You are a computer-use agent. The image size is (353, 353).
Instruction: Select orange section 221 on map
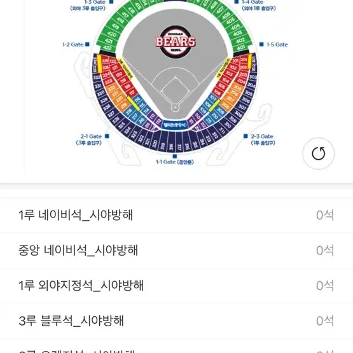[115, 93]
